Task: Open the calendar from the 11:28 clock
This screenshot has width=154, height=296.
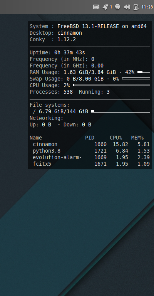Action: pos(147,7)
